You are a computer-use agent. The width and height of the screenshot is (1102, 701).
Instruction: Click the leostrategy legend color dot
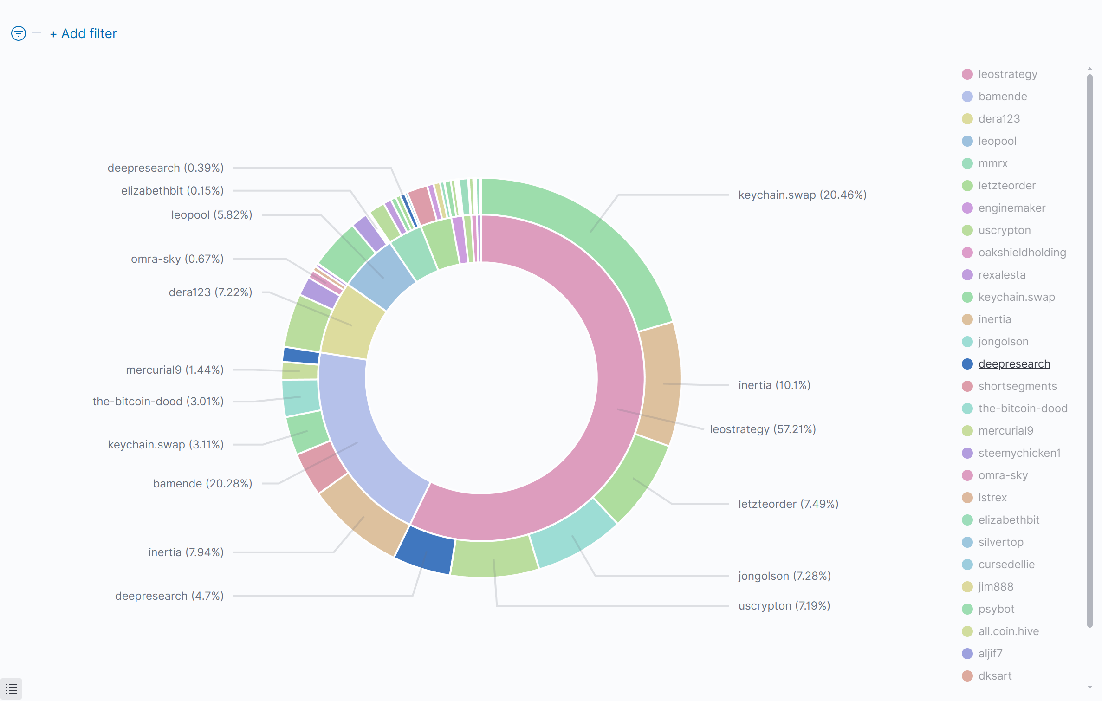(967, 74)
